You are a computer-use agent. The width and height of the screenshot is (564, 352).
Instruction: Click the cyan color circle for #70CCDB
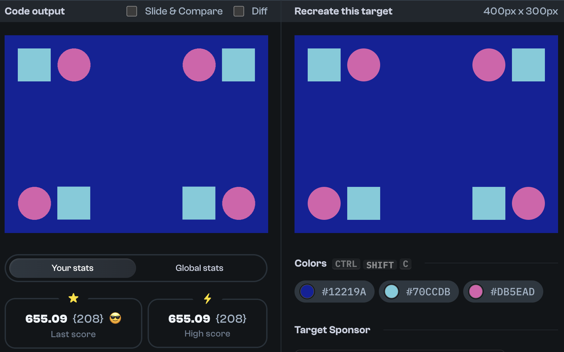392,291
